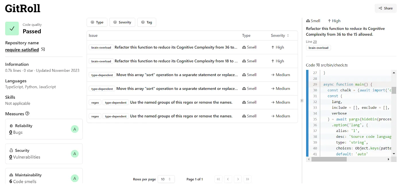The width and height of the screenshot is (402, 186).
Task: Open the Tag filter dropdown
Action: pyautogui.click(x=146, y=22)
